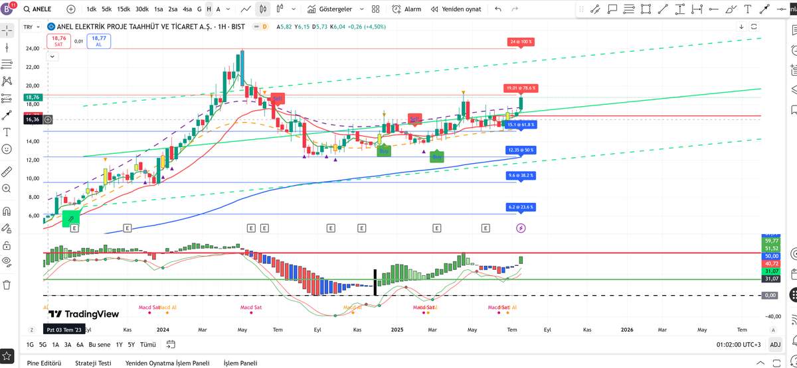The width and height of the screenshot is (797, 368).
Task: Open the indicator templates grid icon
Action: (x=376, y=9)
